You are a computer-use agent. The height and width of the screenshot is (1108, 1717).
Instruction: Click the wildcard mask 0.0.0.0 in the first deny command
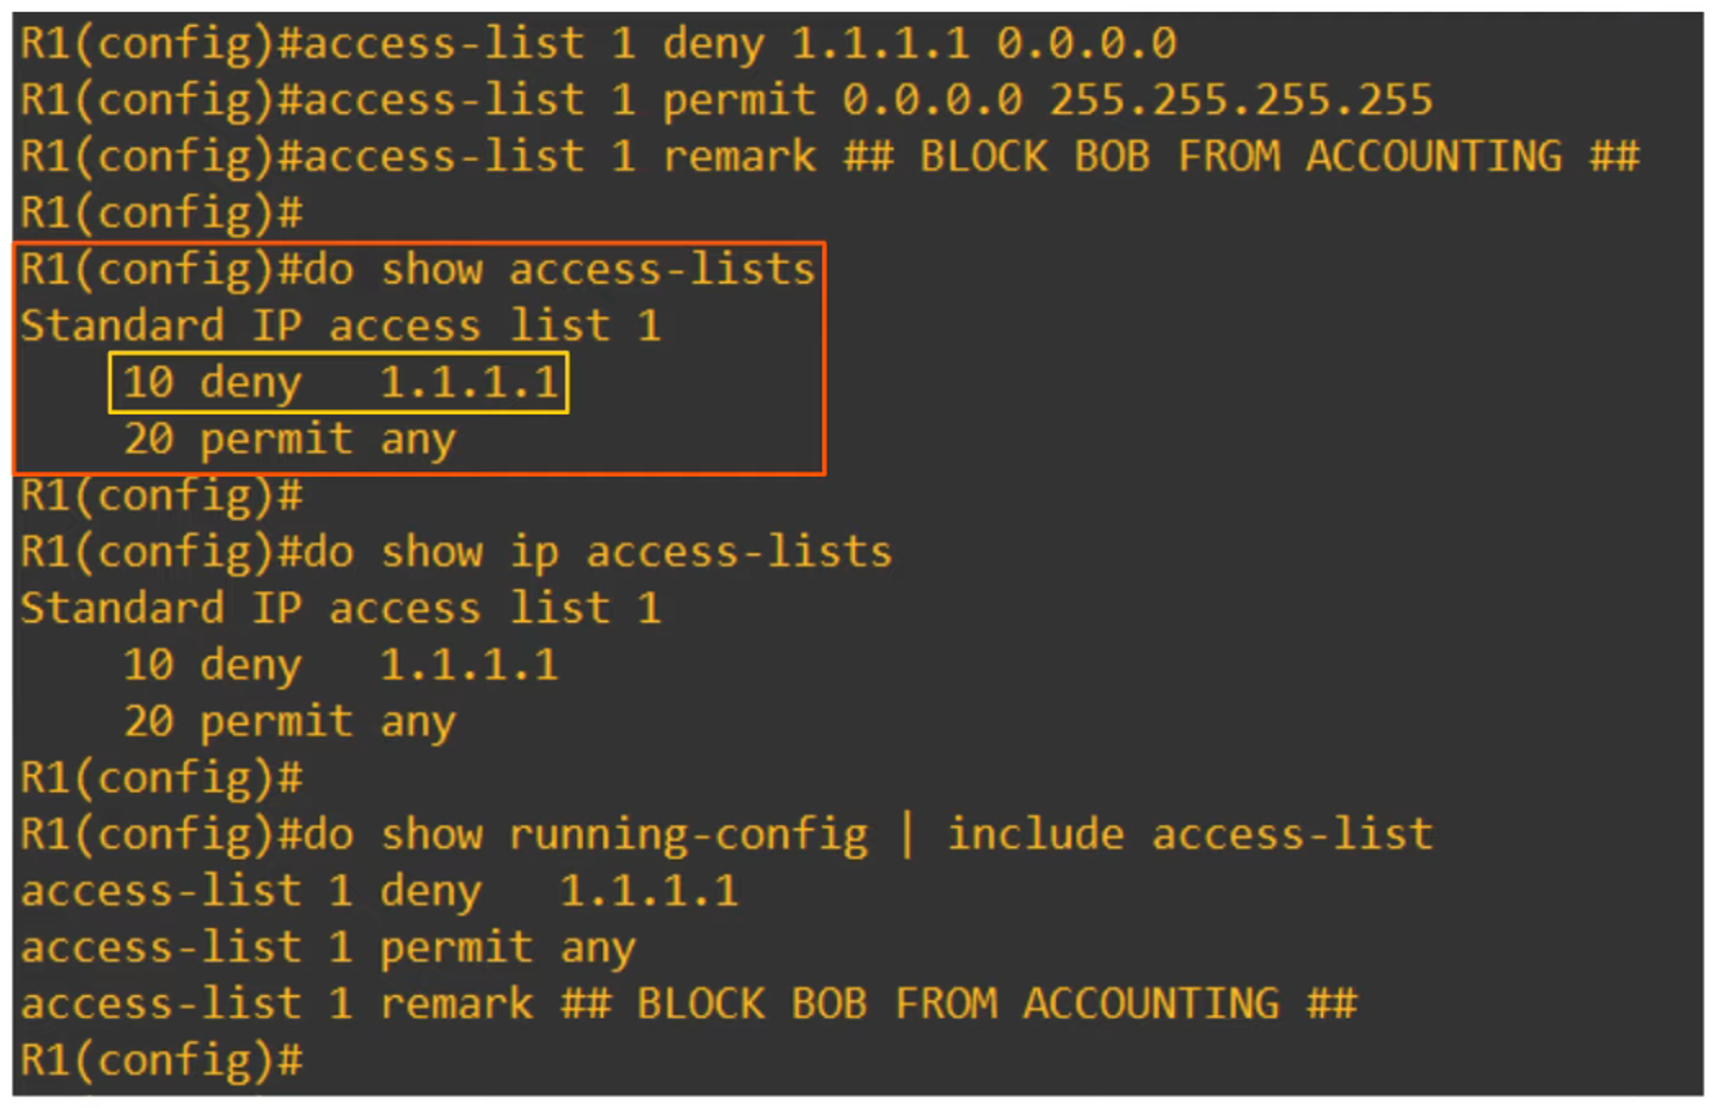(x=1086, y=43)
